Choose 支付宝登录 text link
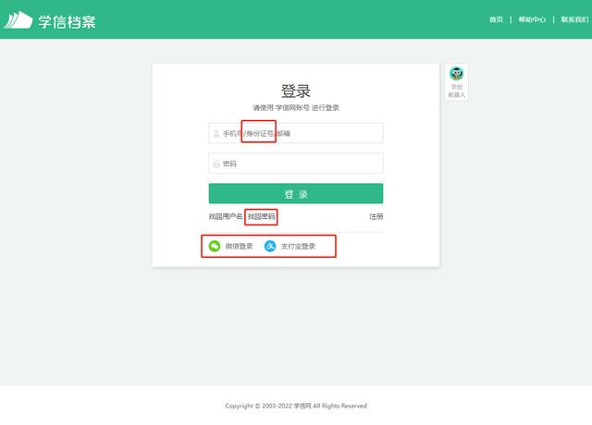Screen dimensions: 592x425 pos(298,247)
